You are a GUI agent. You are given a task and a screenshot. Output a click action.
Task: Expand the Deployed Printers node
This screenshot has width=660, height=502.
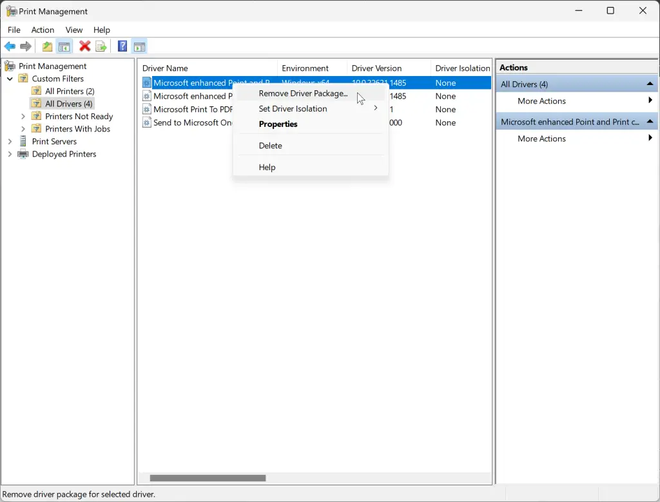(x=9, y=154)
